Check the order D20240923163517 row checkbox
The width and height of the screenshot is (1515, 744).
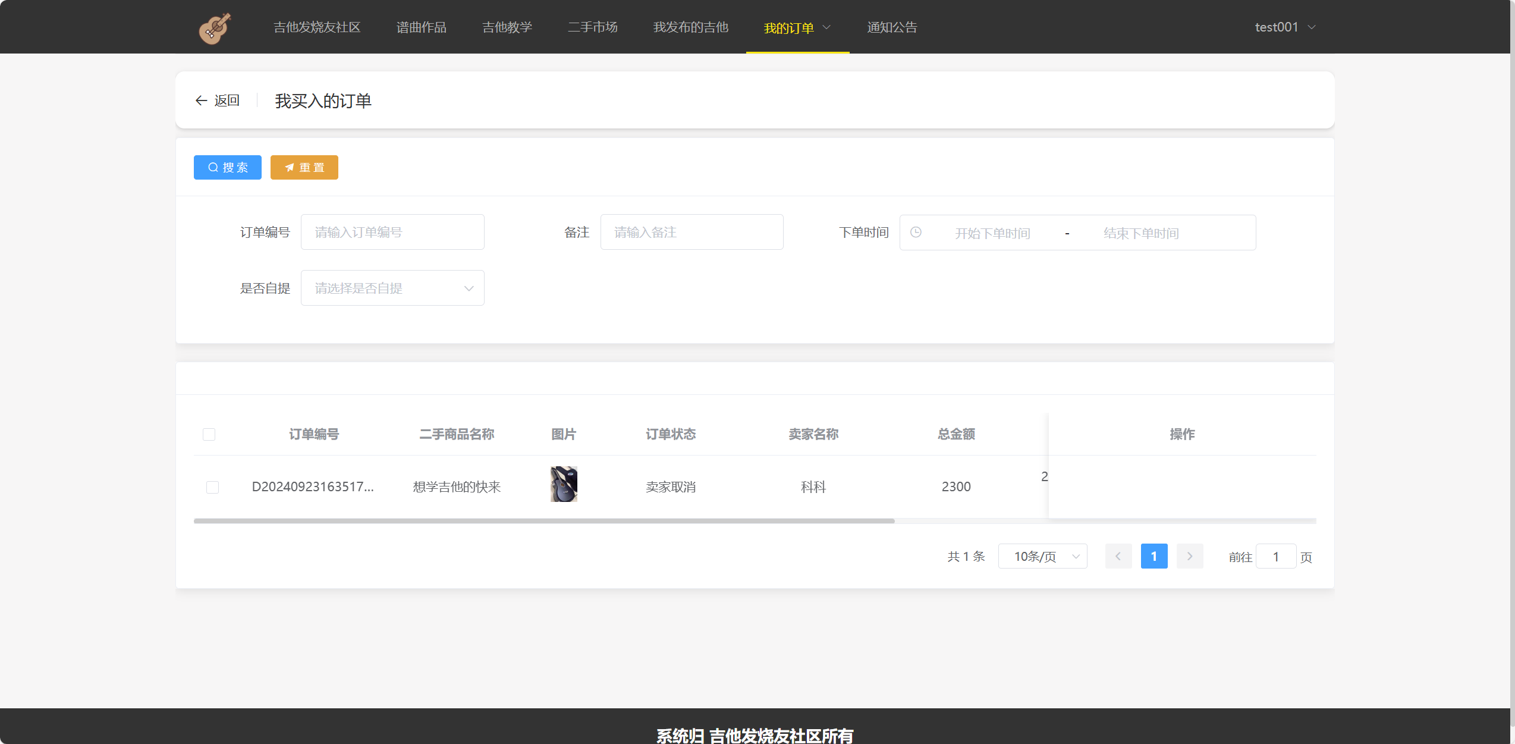coord(212,488)
